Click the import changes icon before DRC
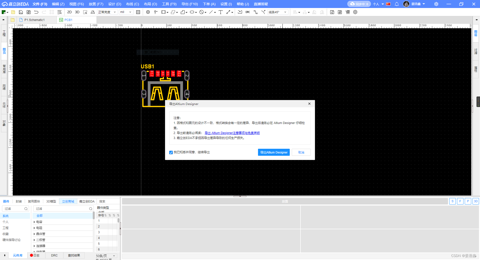This screenshot has height=260, width=480. coord(240,12)
